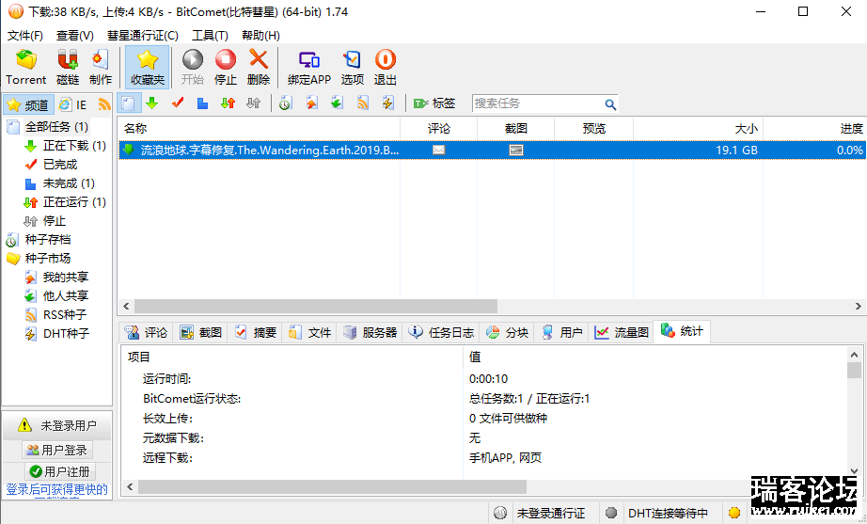867x524 pixels.
Task: Switch to the 文件 detail tab
Action: (310, 332)
